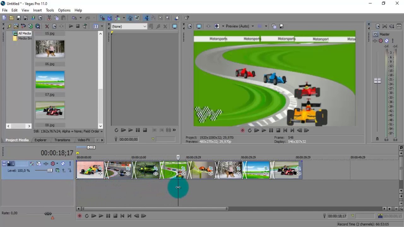This screenshot has height=227, width=404.
Task: Start preview of selected media file
Action: (71, 26)
